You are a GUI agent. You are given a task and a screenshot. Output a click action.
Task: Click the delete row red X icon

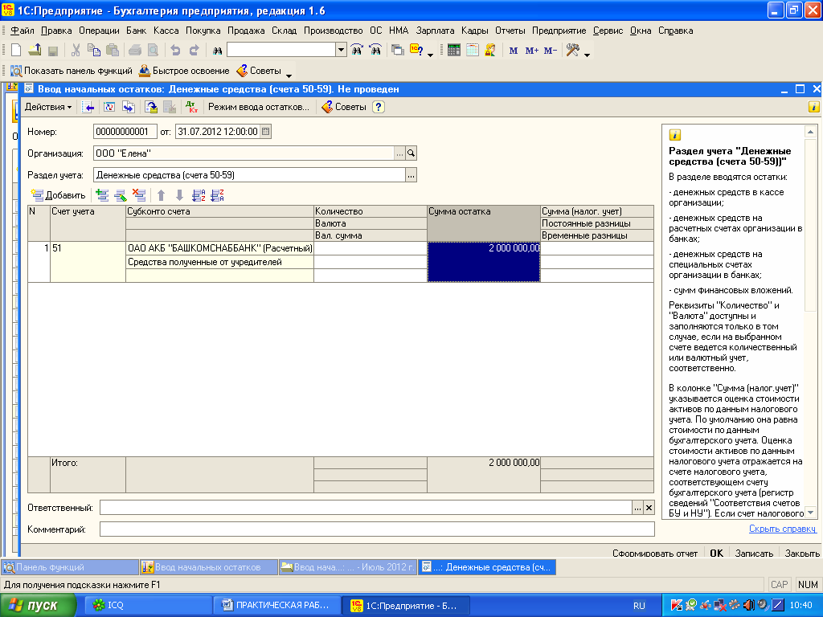click(139, 195)
